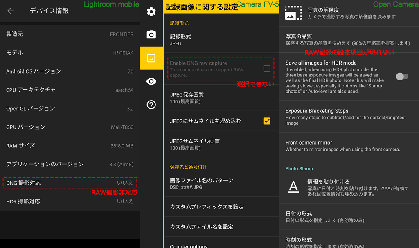Open JPEG保存画質 quality setting

point(221,98)
